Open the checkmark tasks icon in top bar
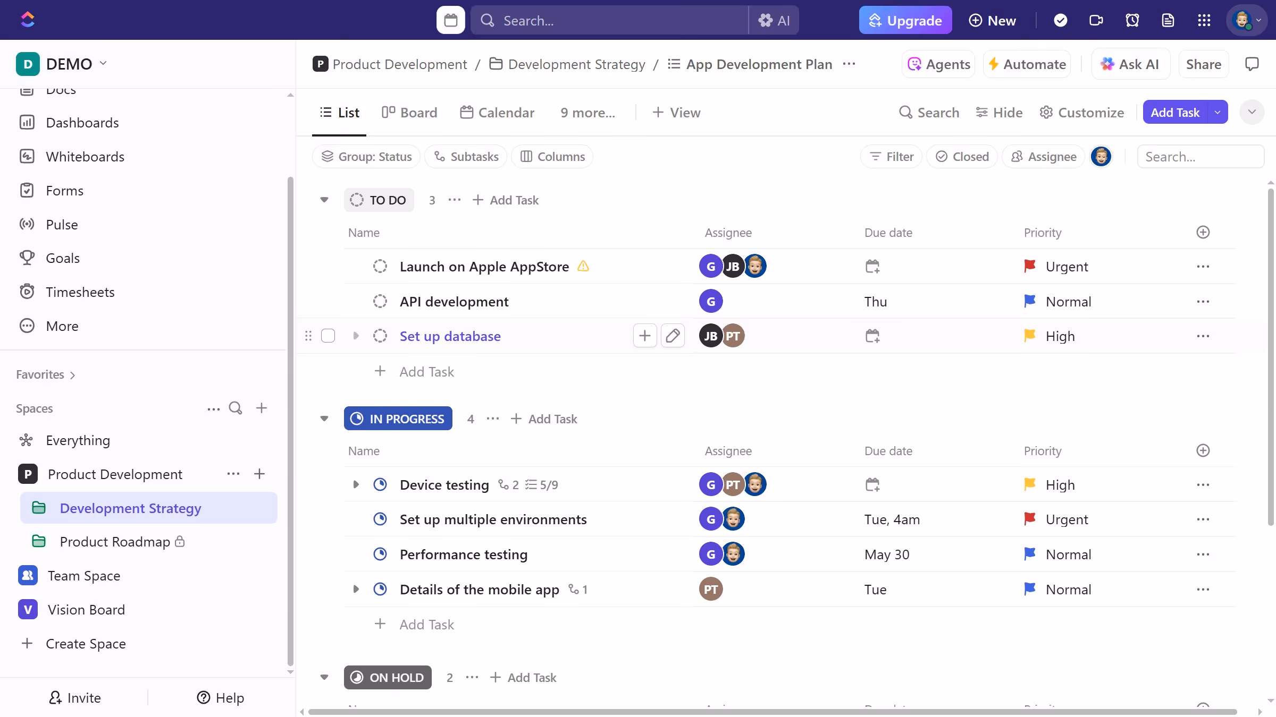1276x717 pixels. pyautogui.click(x=1060, y=20)
